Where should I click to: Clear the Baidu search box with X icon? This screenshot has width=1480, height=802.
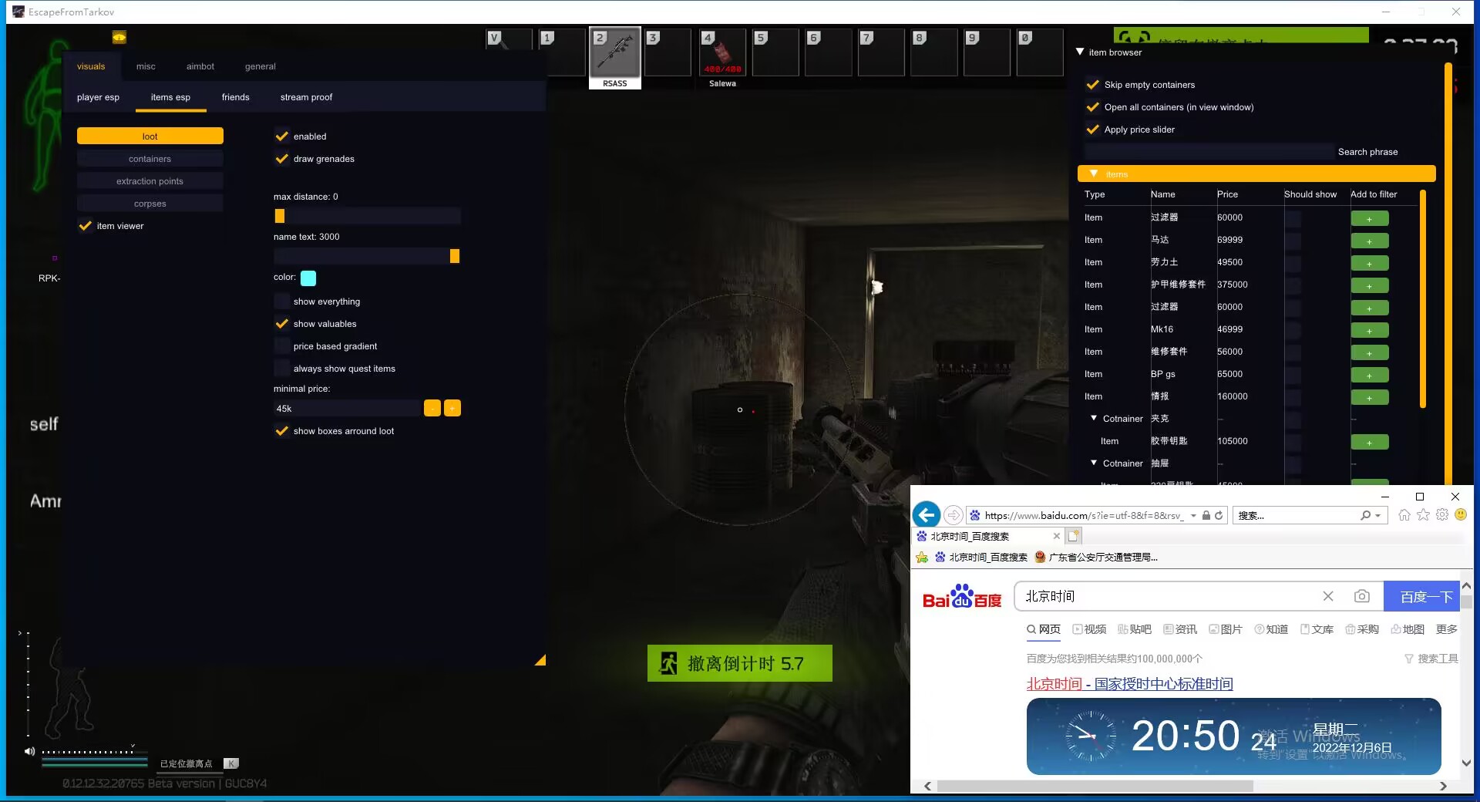tap(1327, 596)
